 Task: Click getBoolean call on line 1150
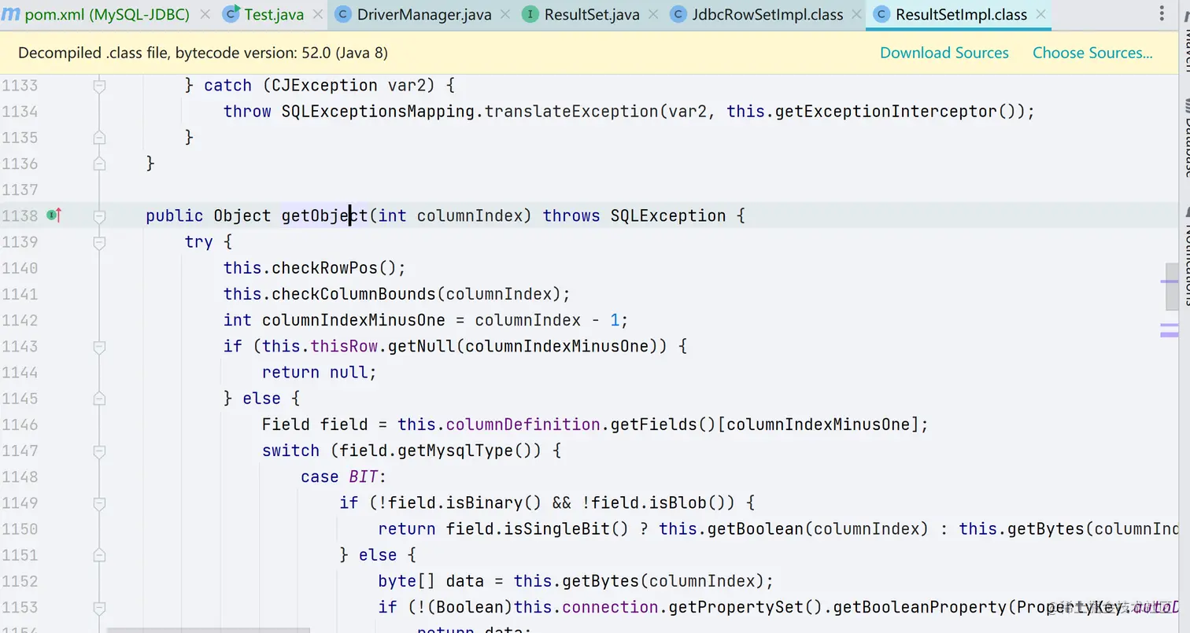756,528
